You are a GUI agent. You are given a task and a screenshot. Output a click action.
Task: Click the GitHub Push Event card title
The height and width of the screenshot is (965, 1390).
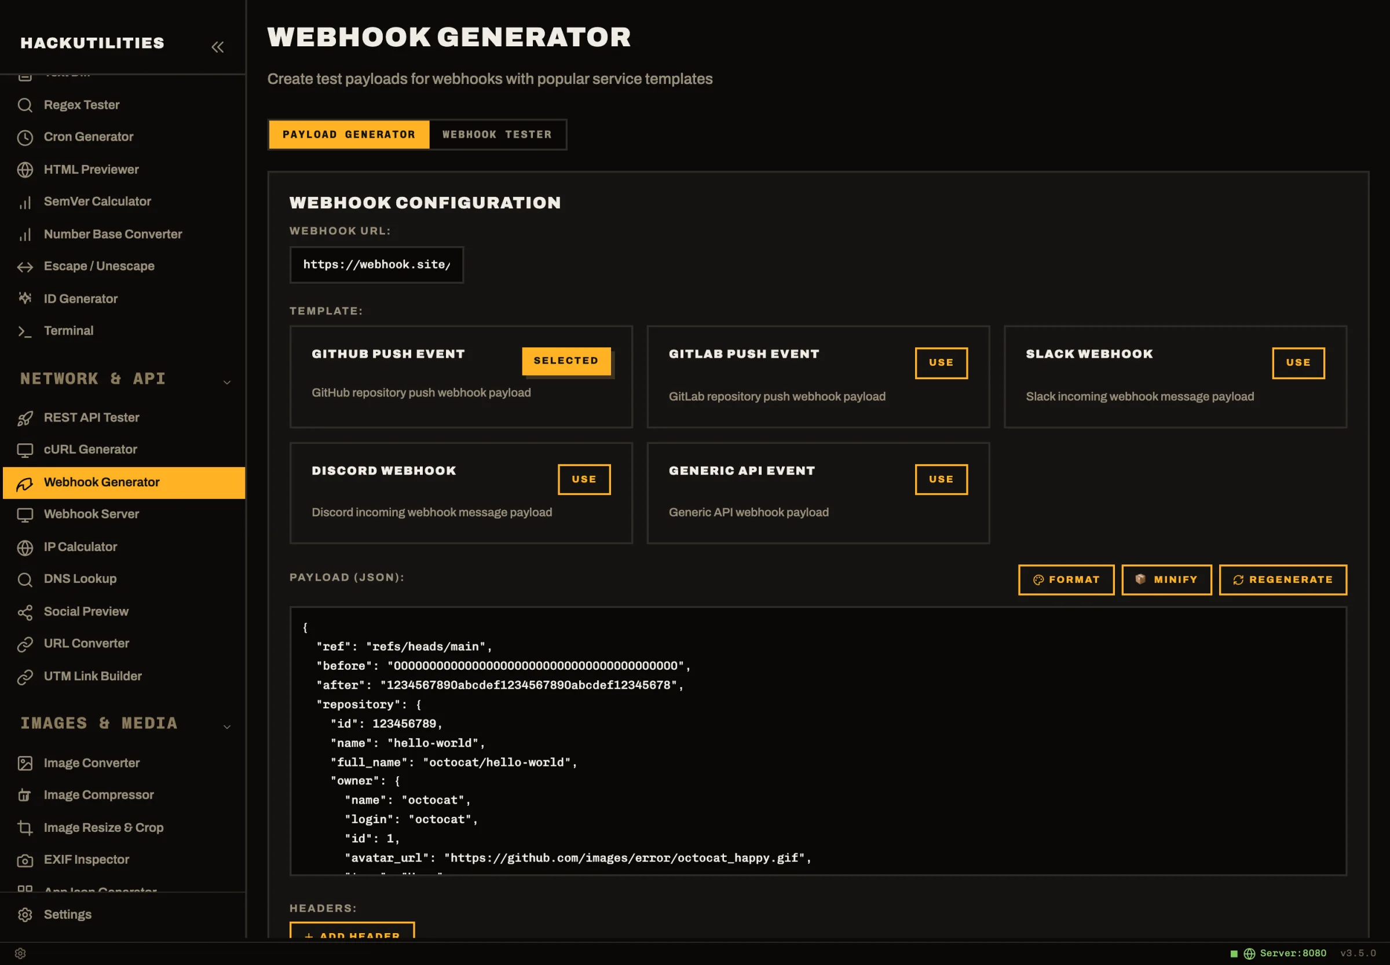pyautogui.click(x=388, y=354)
